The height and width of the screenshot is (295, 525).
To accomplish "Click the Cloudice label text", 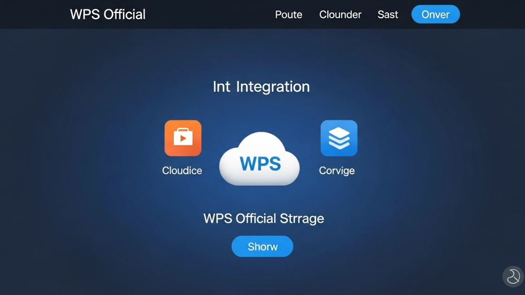I will click(x=182, y=170).
